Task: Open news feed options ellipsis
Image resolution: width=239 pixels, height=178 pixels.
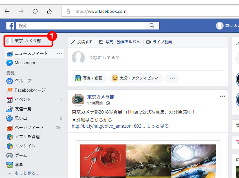Action: [60, 54]
